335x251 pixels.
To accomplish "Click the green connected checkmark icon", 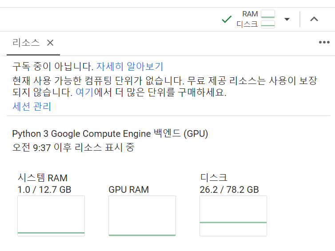I will coord(227,19).
